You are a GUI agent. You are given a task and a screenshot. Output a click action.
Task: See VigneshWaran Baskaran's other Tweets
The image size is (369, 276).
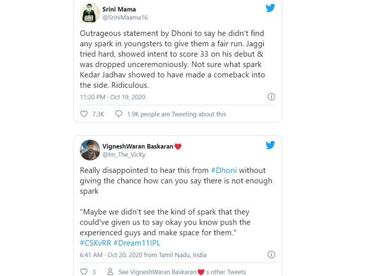(x=182, y=272)
